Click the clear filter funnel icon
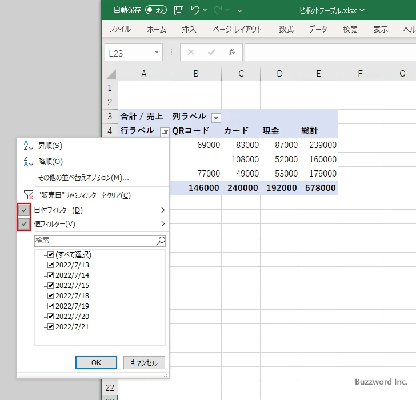Image resolution: width=416 pixels, height=400 pixels. [x=29, y=195]
